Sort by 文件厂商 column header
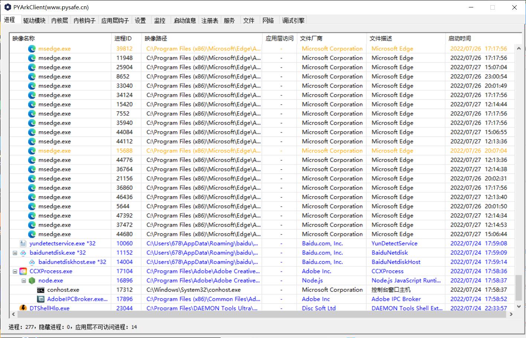526x338 pixels. (331, 38)
